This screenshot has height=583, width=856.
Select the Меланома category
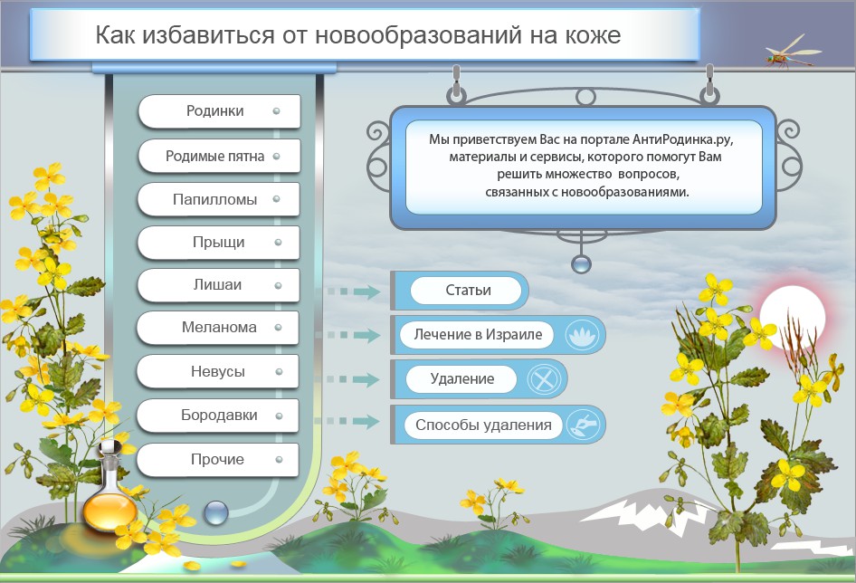click(218, 328)
